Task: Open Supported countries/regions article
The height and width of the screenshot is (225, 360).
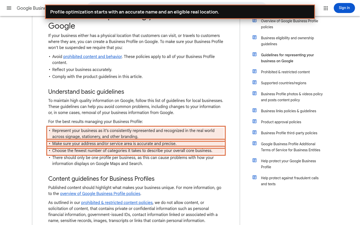Action: (x=283, y=83)
